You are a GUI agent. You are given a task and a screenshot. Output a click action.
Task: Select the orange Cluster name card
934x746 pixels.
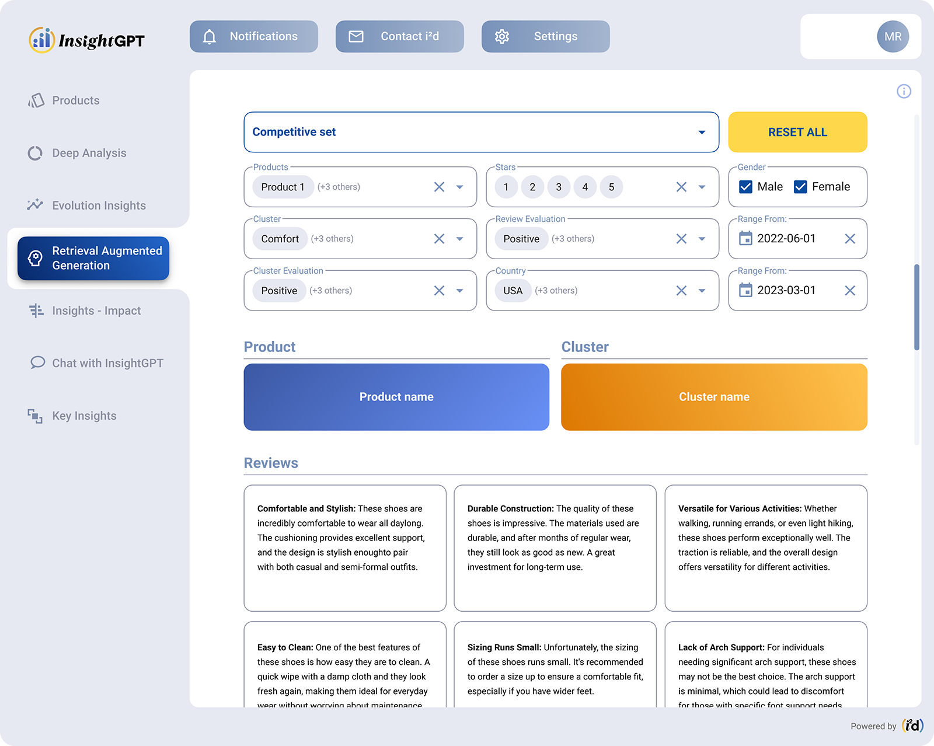pos(714,397)
